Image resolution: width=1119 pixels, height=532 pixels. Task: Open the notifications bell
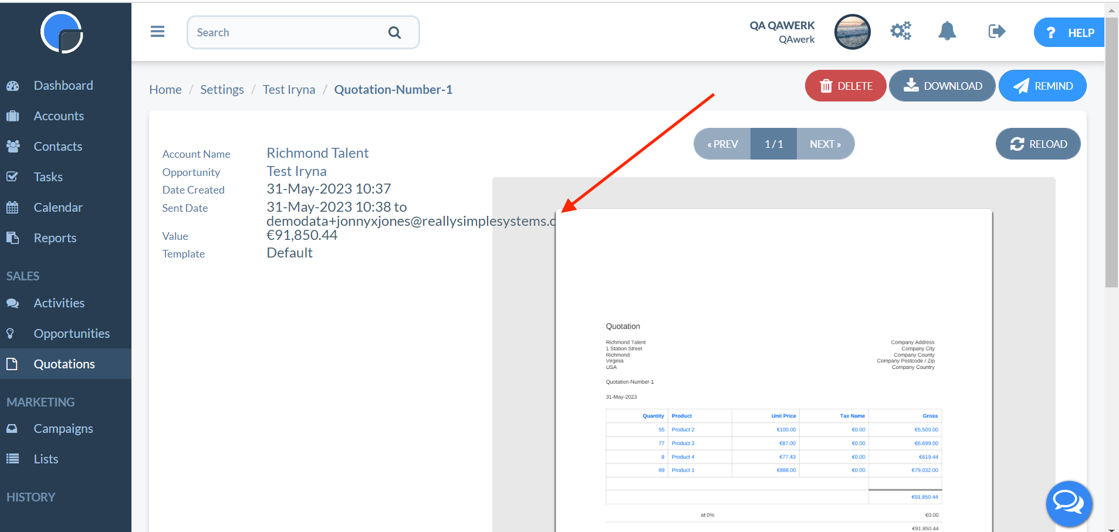pos(947,31)
